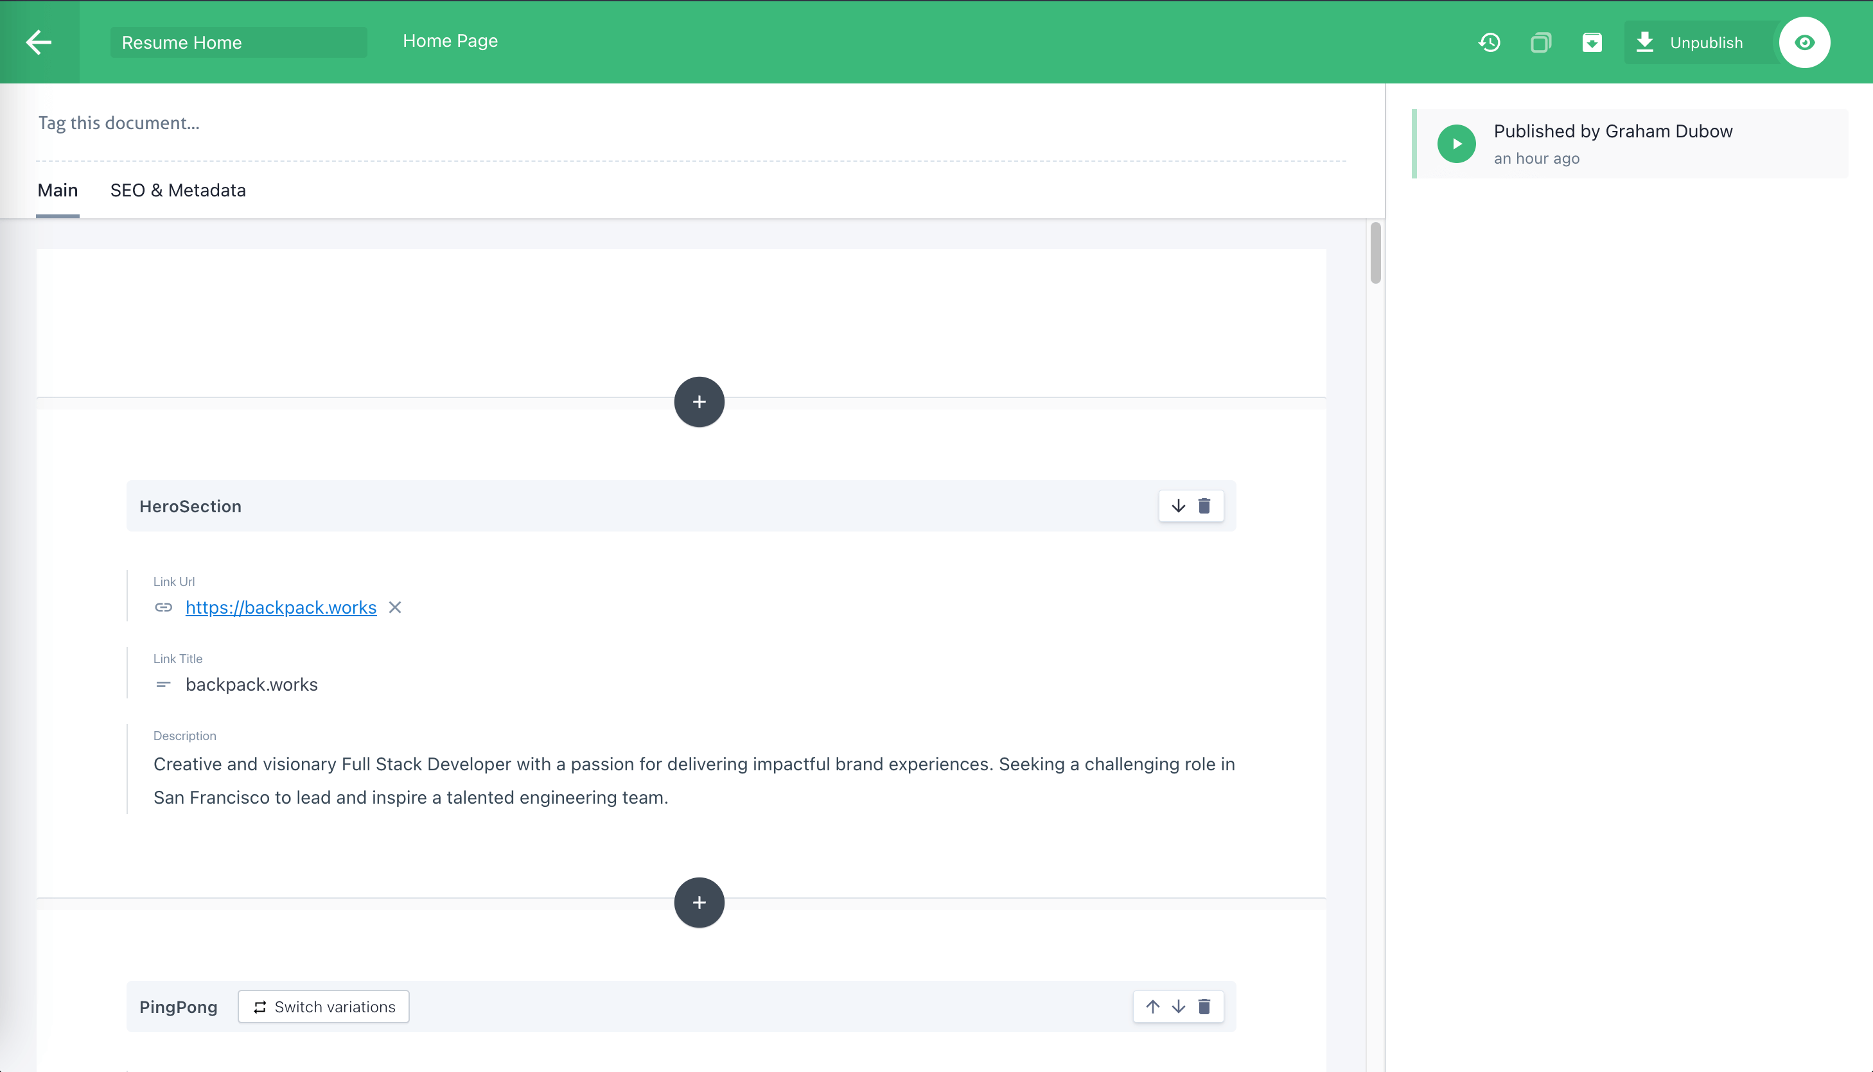Open document history timeline icon
This screenshot has width=1873, height=1072.
[x=1488, y=43]
